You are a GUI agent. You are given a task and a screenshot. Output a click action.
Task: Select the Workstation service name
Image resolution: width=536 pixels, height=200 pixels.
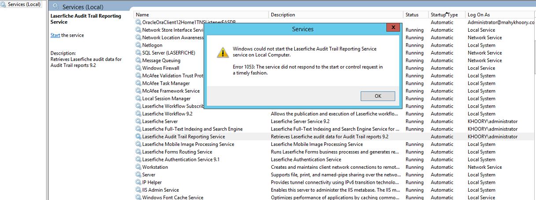pos(155,167)
